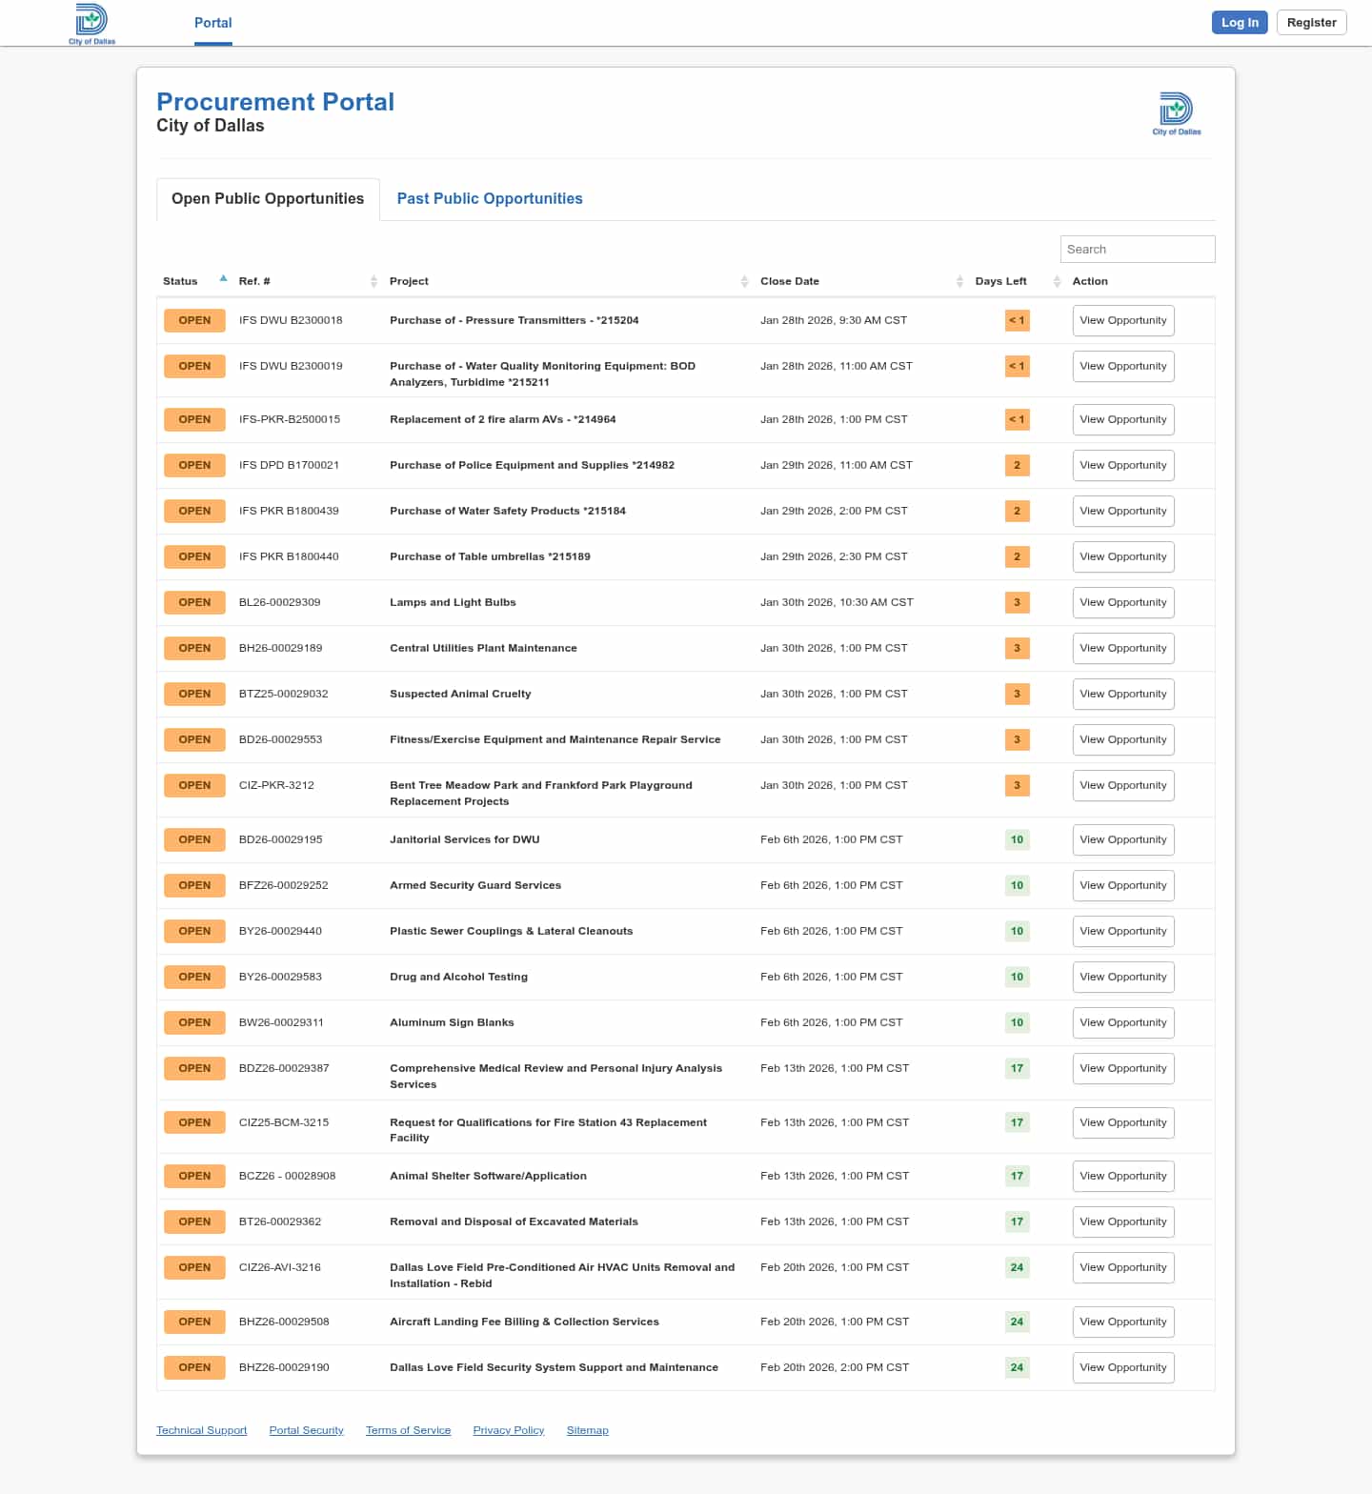Viewport: 1372px width, 1494px height.
Task: Follow the Privacy Policy link
Action: tap(508, 1430)
